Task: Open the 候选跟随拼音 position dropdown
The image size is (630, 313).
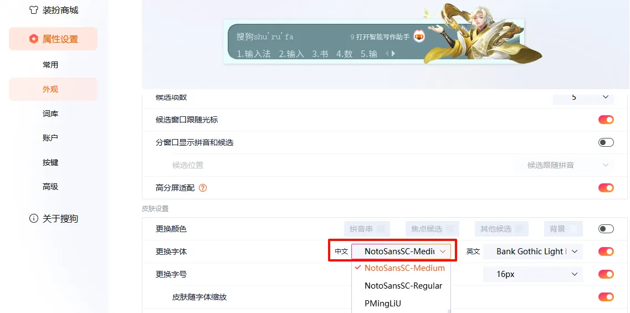Action: (x=565, y=165)
